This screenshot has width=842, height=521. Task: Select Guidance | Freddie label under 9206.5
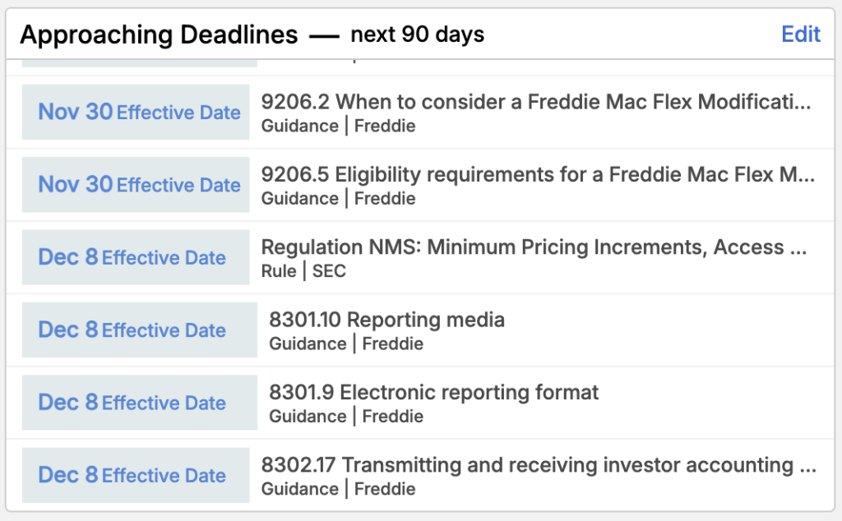pos(338,198)
